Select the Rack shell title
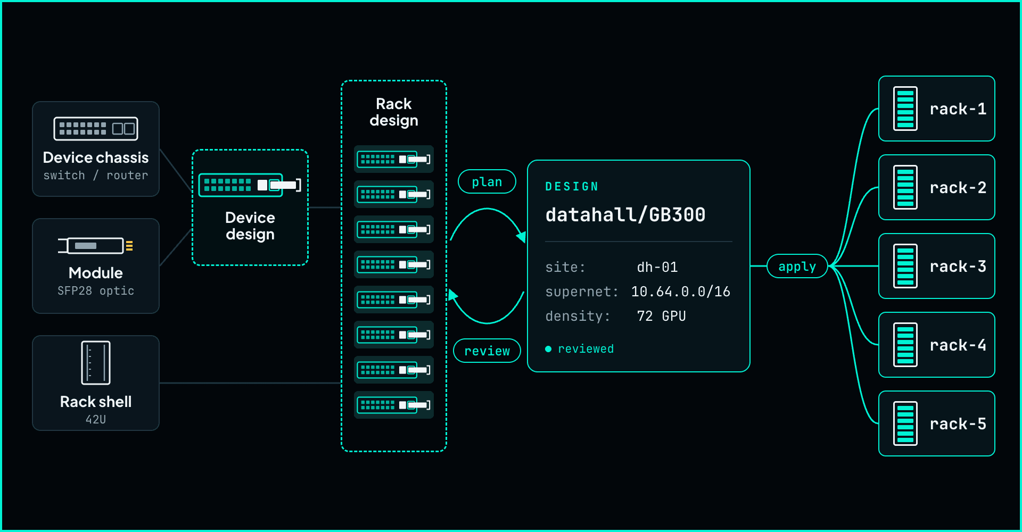 tap(96, 402)
